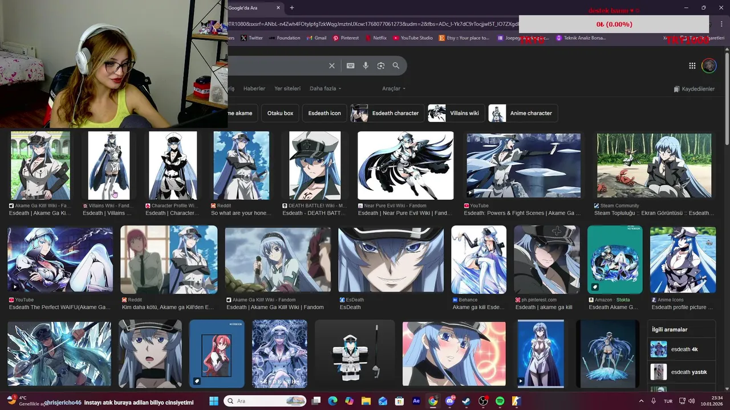Open Discord from the taskbar
The height and width of the screenshot is (410, 730).
click(450, 401)
